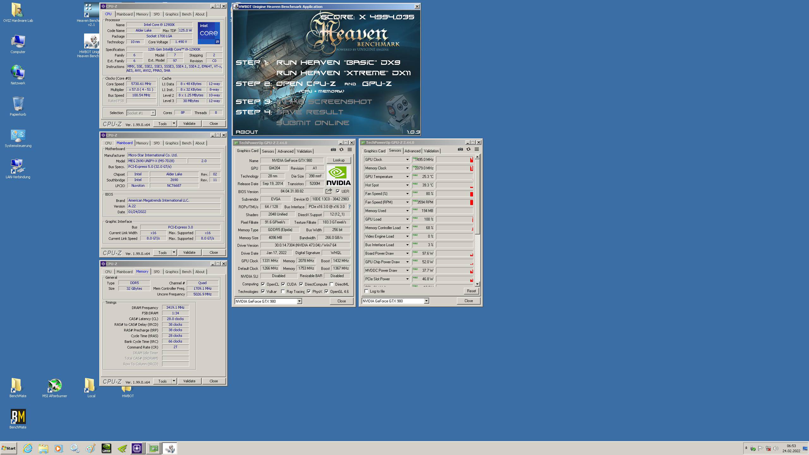Switch to Bench tab in top CPU-Z window
Viewport: 809px width, 455px height.
(186, 14)
